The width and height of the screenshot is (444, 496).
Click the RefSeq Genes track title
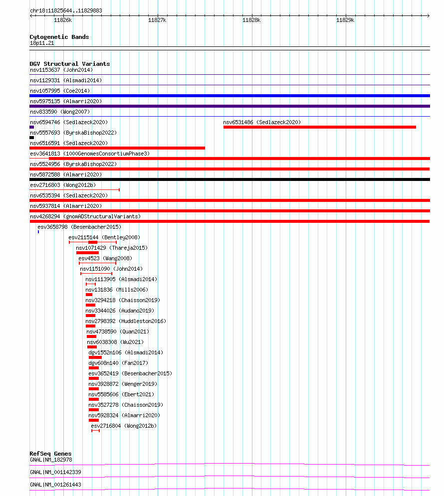[x=50, y=453]
